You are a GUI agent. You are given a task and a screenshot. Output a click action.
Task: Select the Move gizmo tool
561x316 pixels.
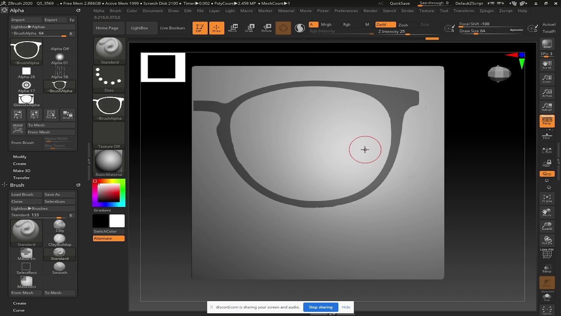point(233,28)
